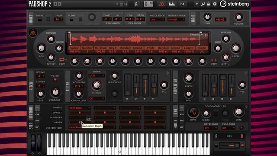Click the Steinberg logo

pos(234,4)
